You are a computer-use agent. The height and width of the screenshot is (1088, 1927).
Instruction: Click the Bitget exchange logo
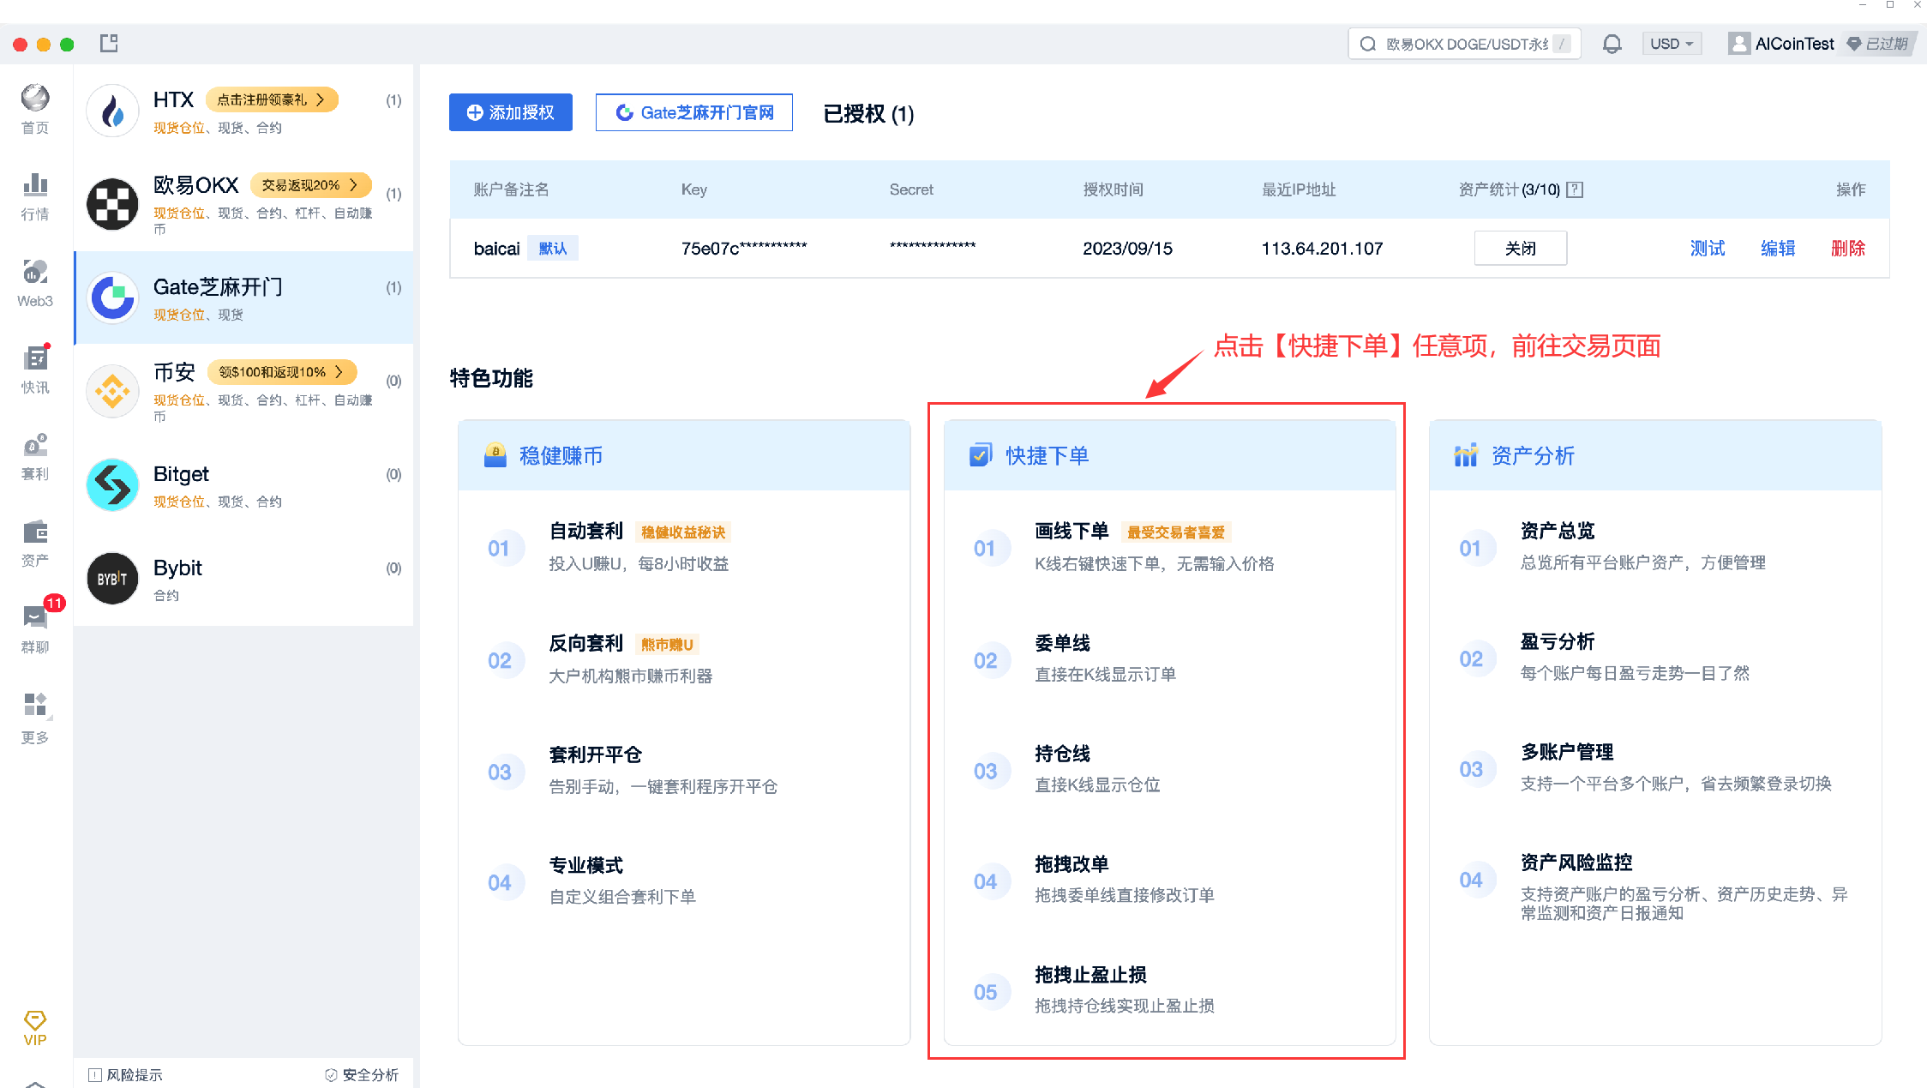click(x=112, y=484)
